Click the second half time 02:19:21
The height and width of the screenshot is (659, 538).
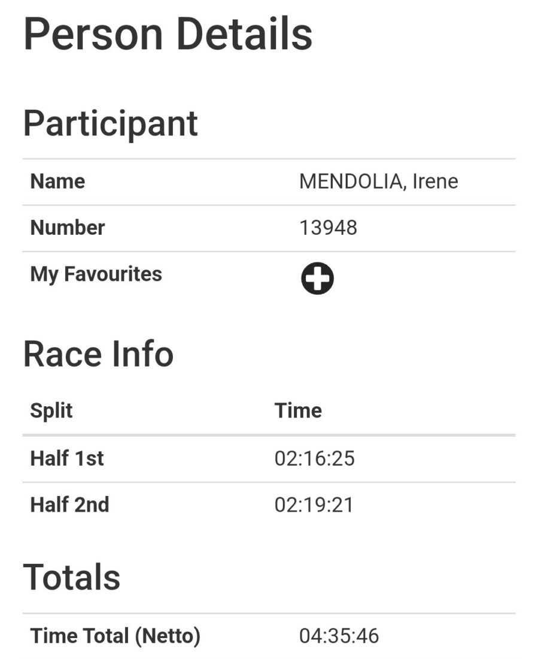(315, 505)
